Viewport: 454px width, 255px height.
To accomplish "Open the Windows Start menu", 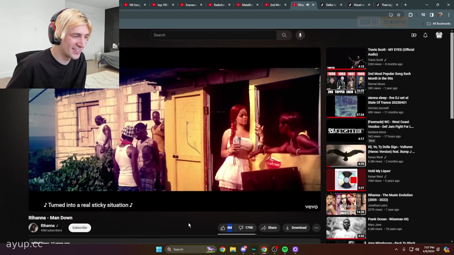I will 159,249.
